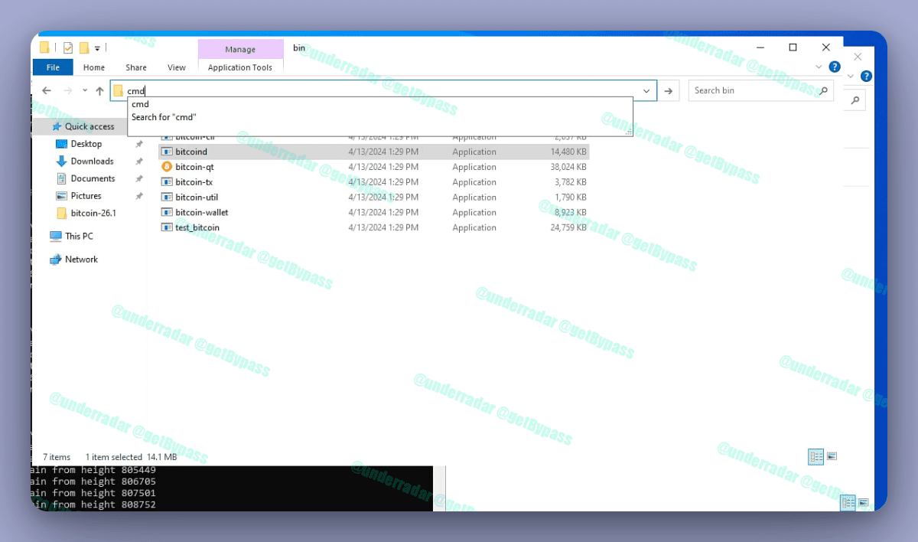918x542 pixels.
Task: Click the orange bitcoin-qt application icon
Action: 167,167
